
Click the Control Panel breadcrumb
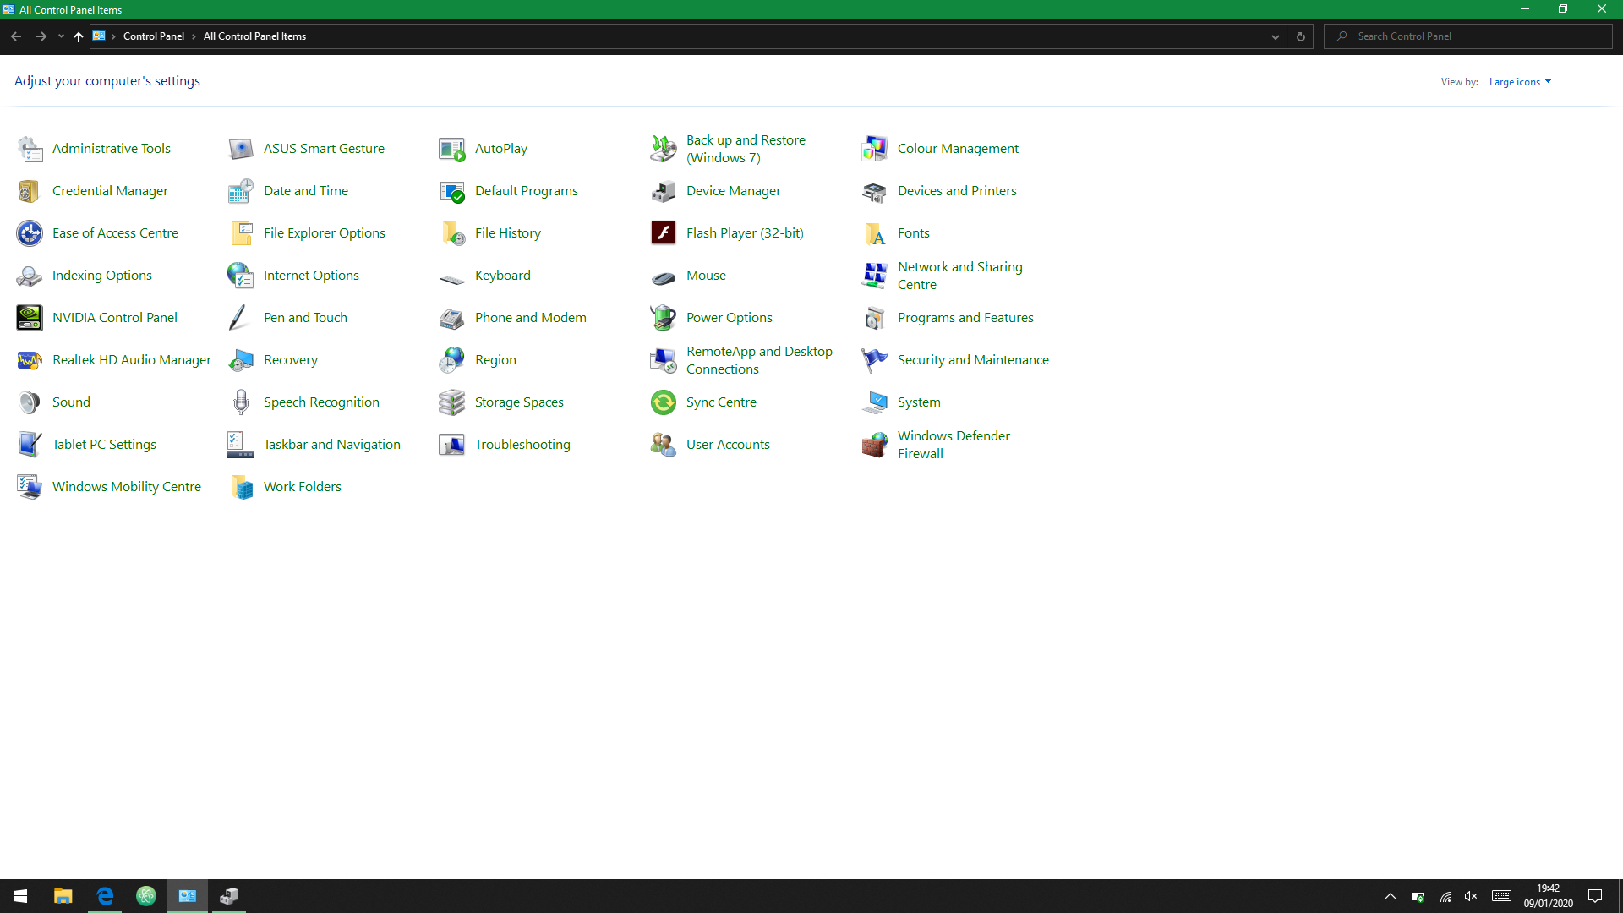[x=154, y=36]
